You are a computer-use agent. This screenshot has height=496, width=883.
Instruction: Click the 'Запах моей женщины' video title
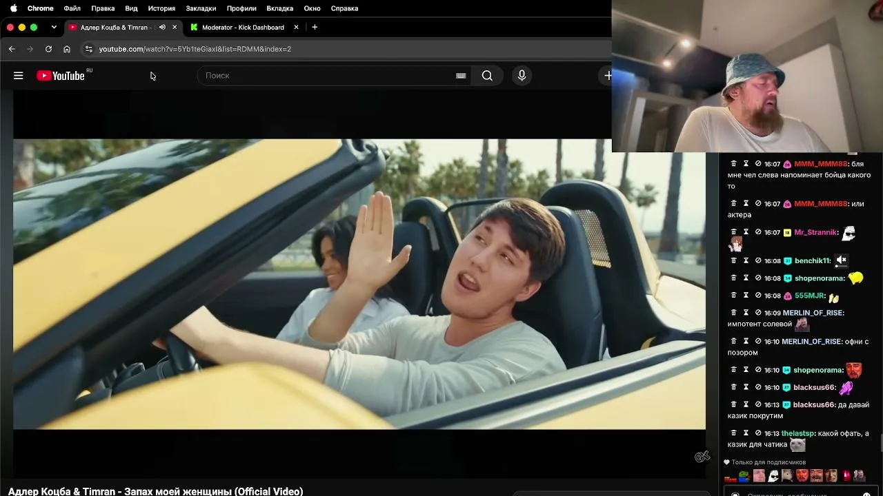click(x=156, y=491)
